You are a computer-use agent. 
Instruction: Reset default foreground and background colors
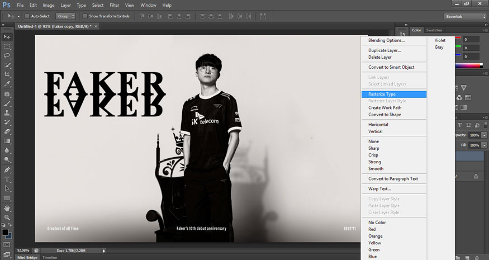point(4,225)
